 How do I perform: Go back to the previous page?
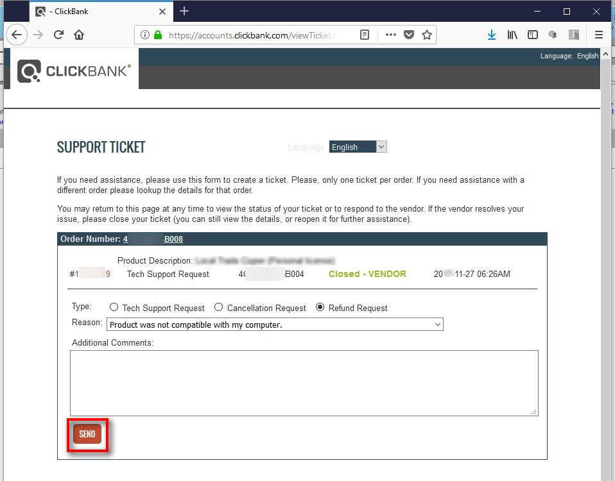click(17, 35)
